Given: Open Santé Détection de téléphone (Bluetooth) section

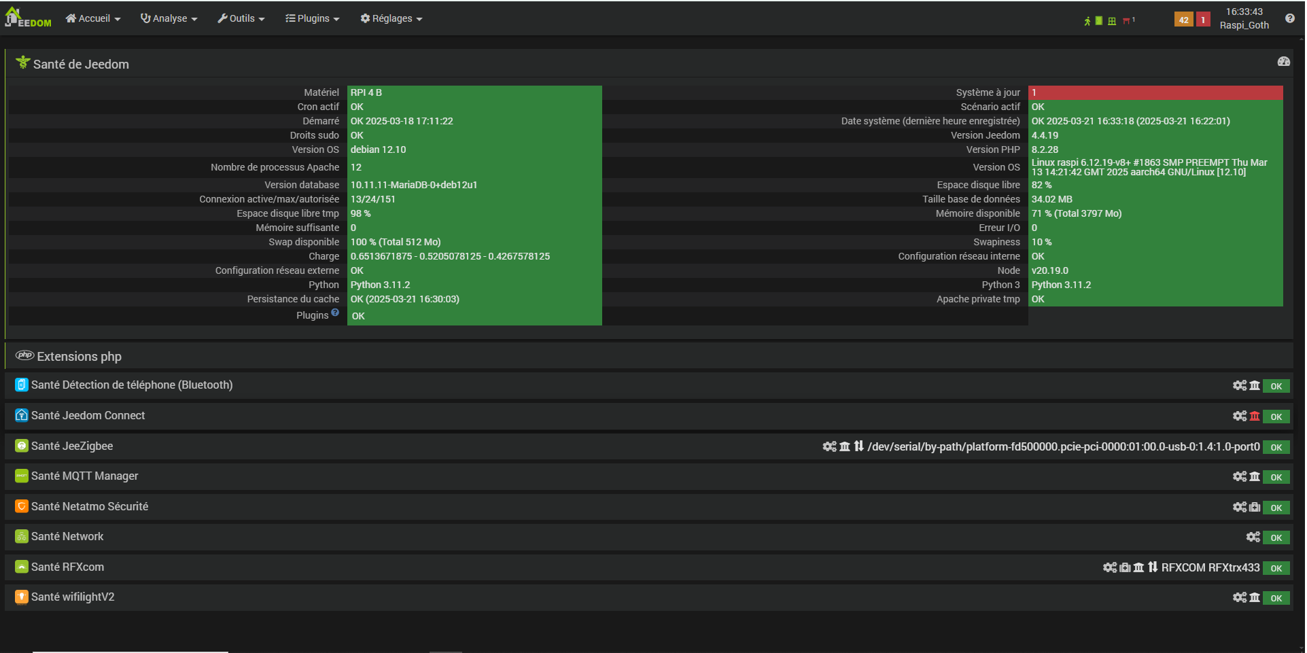Looking at the screenshot, I should pyautogui.click(x=132, y=385).
